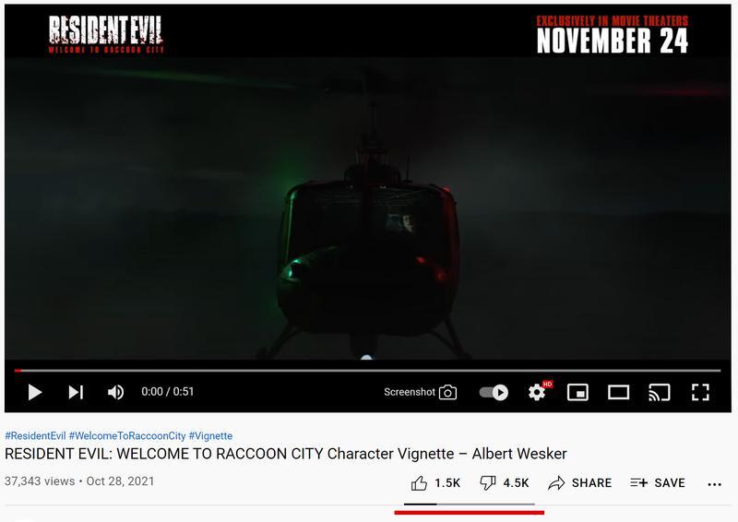Cast video to a device
The height and width of the screenshot is (522, 738).
(660, 392)
